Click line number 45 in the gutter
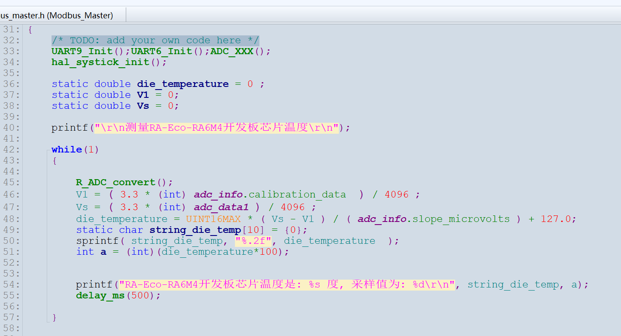 point(9,182)
